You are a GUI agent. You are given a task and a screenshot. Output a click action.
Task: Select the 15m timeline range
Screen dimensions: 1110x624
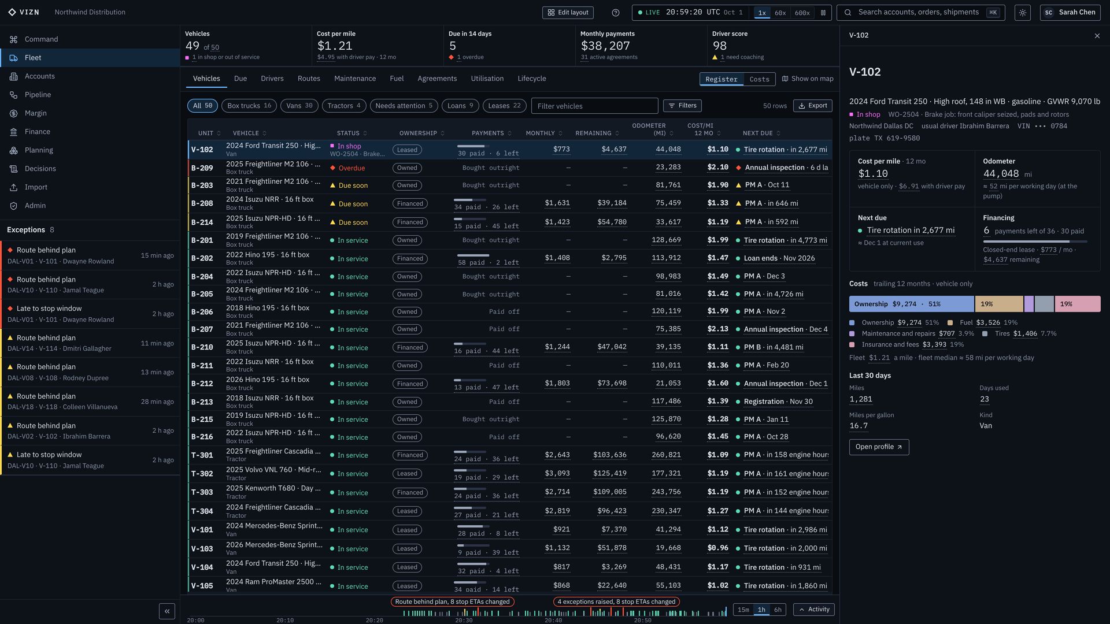click(743, 610)
